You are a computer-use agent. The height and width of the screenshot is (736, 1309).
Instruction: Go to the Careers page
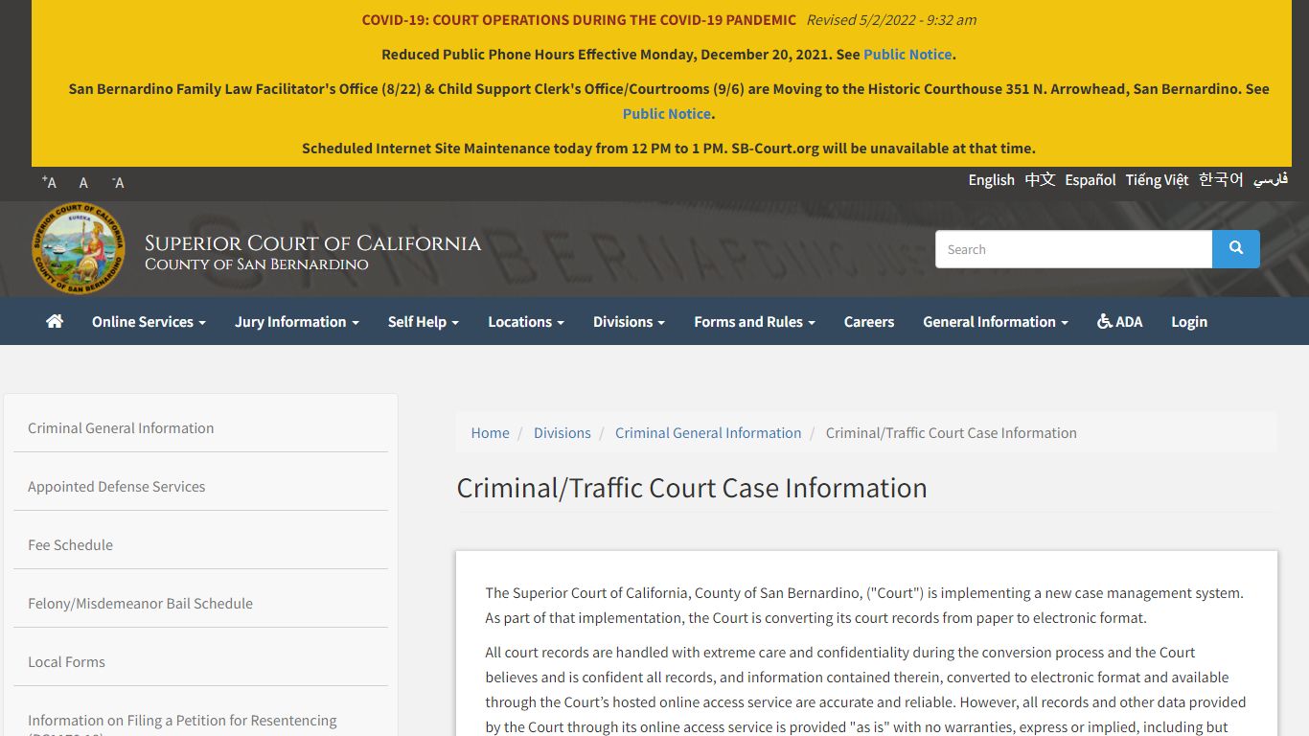click(868, 321)
